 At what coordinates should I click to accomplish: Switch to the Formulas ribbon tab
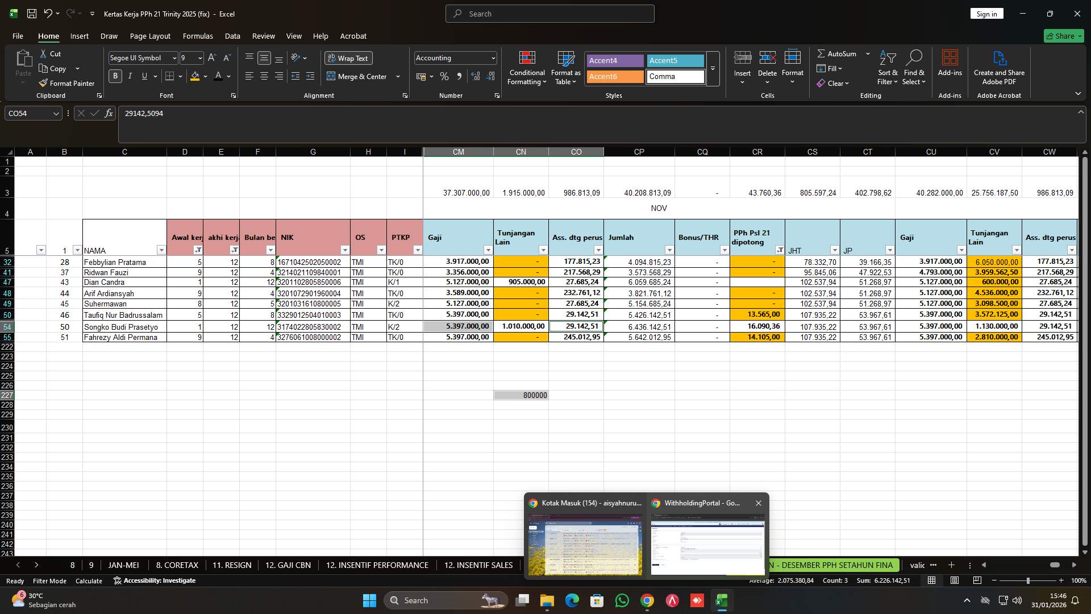point(197,36)
